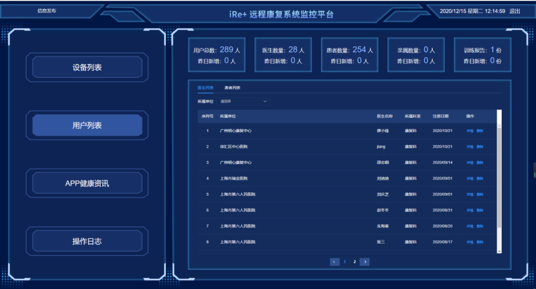
Task: View 详情 for doctor 廖小锋
Action: tap(469, 131)
